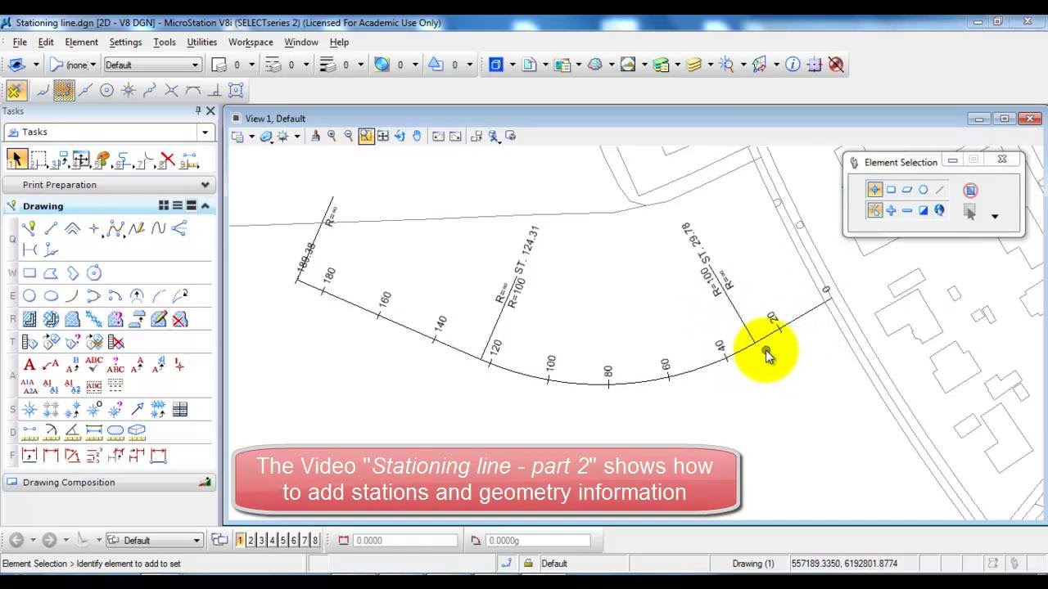This screenshot has width=1048, height=589.
Task: Open the File menu
Action: [x=20, y=42]
